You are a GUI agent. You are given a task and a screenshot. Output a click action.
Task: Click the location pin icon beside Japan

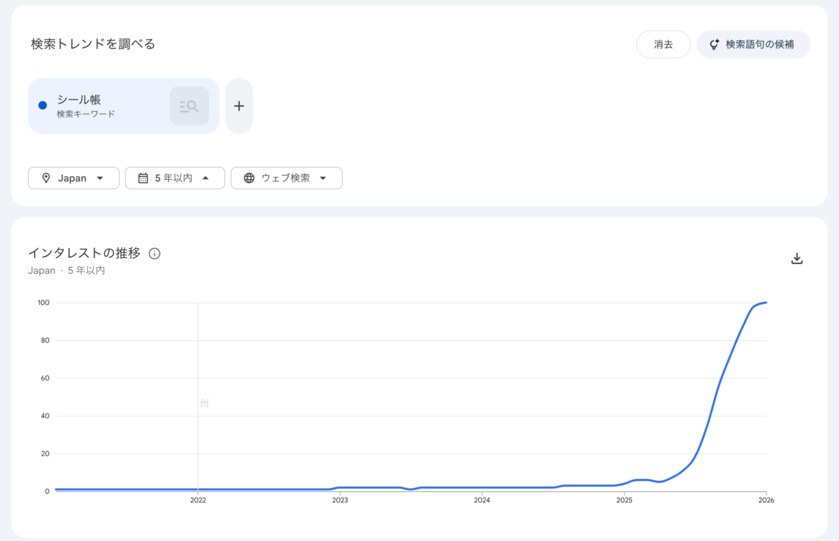point(46,178)
